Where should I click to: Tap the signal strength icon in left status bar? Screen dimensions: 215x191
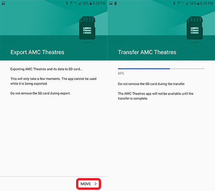click(x=80, y=3)
